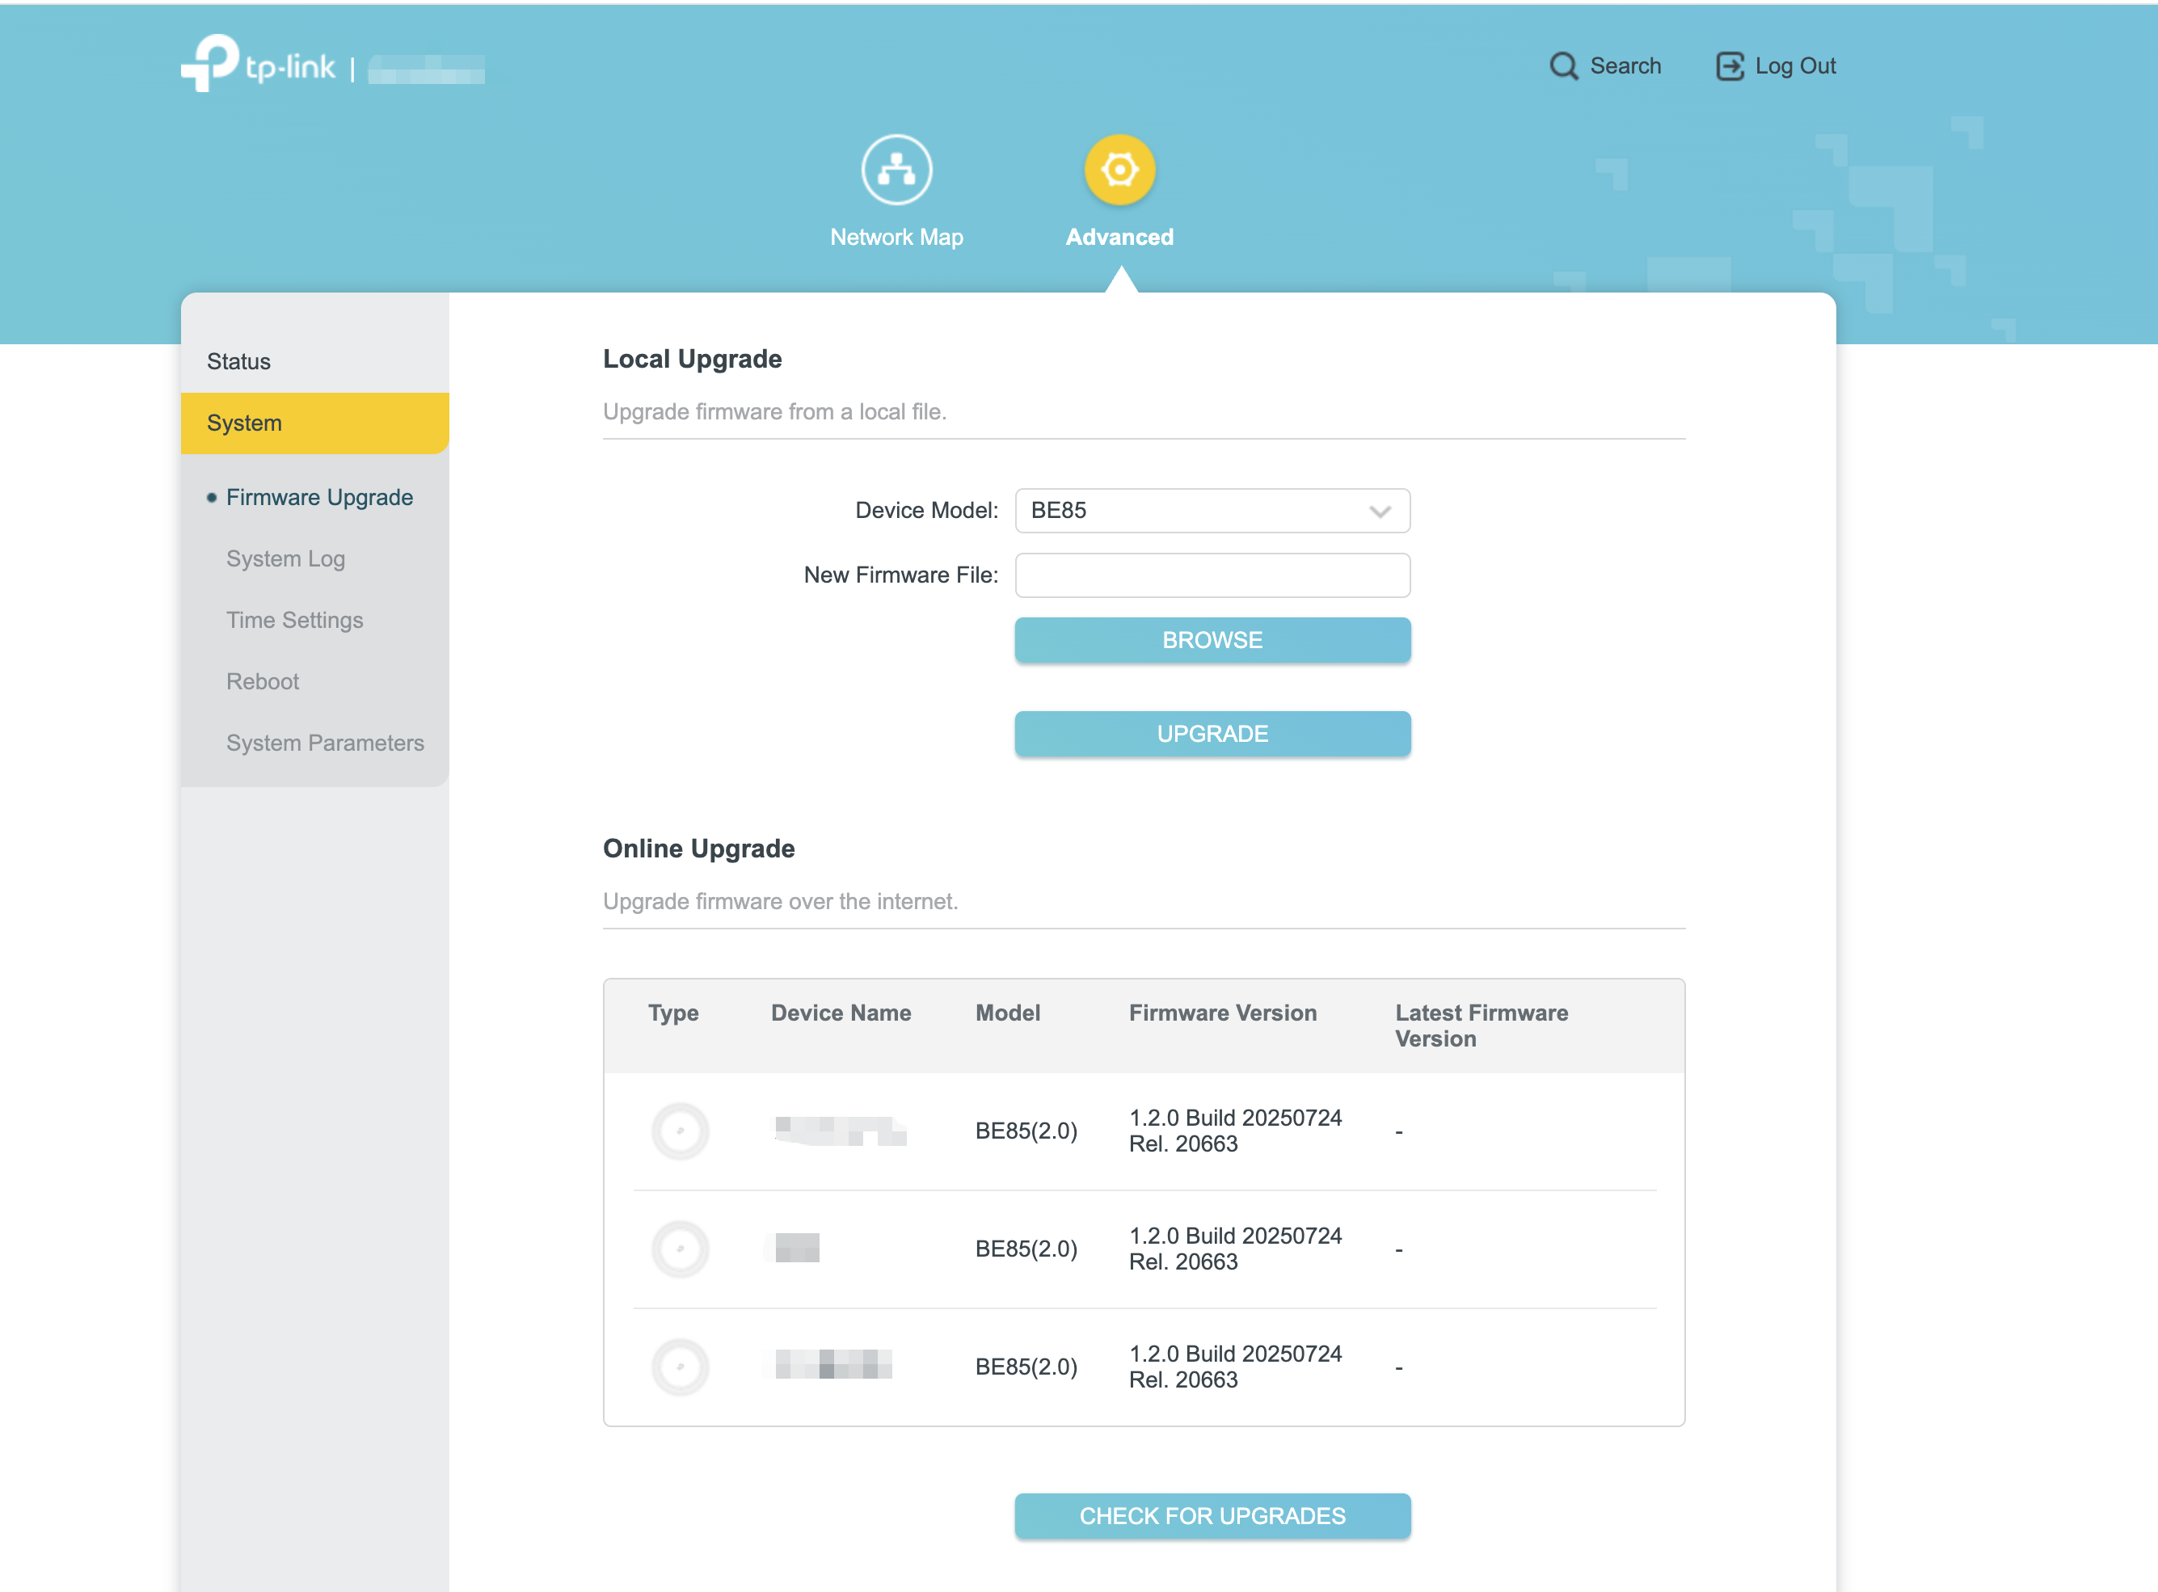The image size is (2158, 1592).
Task: Open Status sidebar section
Action: 238,361
